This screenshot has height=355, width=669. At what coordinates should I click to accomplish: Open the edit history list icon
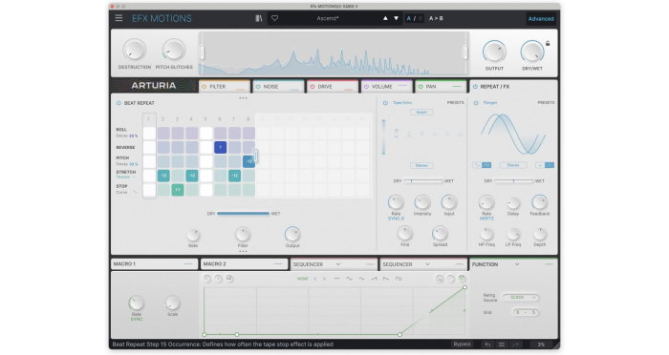[502, 345]
